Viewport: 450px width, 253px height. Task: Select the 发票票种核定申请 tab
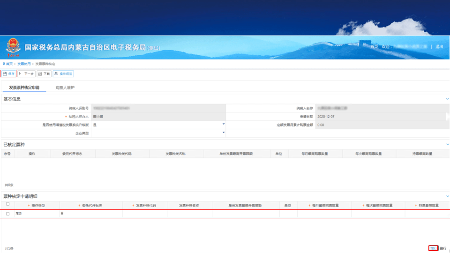pyautogui.click(x=24, y=88)
